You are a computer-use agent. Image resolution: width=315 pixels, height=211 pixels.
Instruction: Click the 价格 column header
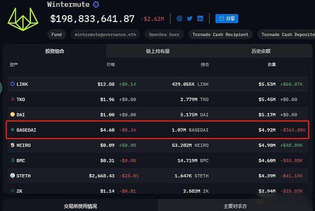(x=110, y=65)
